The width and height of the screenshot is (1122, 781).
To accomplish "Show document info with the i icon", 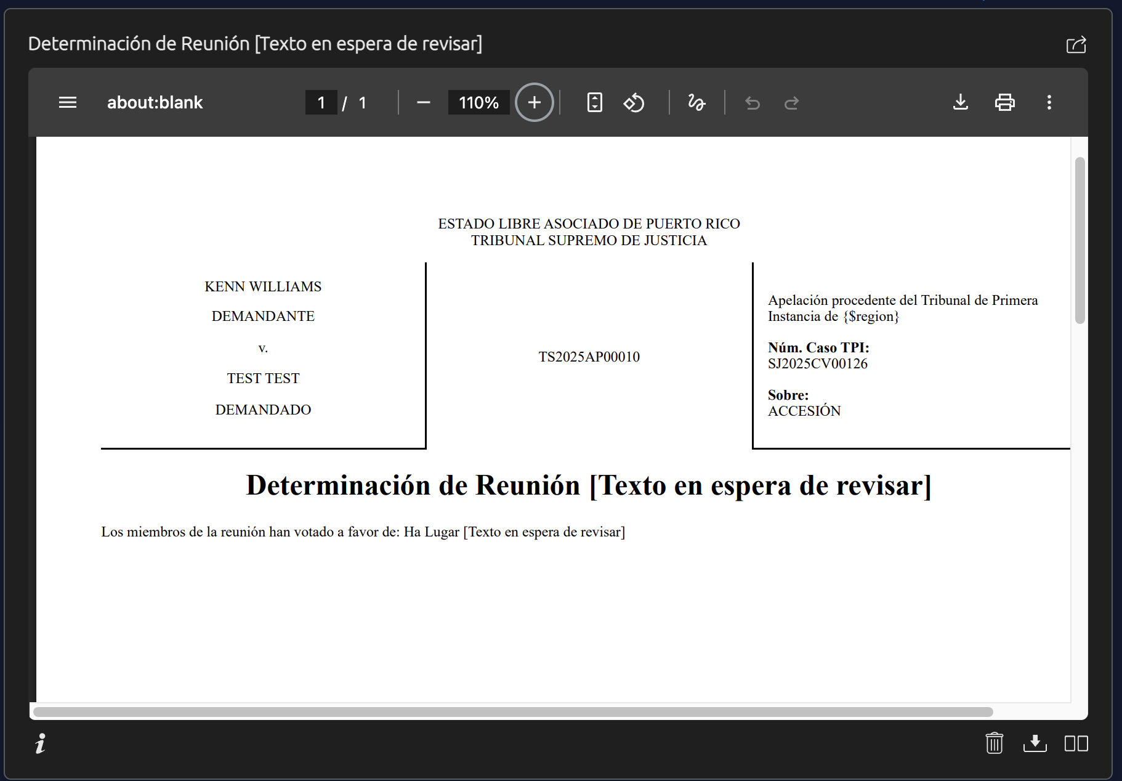I will [41, 743].
